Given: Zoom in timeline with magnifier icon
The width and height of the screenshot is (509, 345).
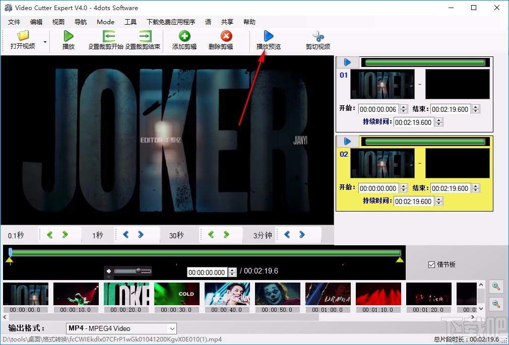Looking at the screenshot, I should pyautogui.click(x=496, y=286).
